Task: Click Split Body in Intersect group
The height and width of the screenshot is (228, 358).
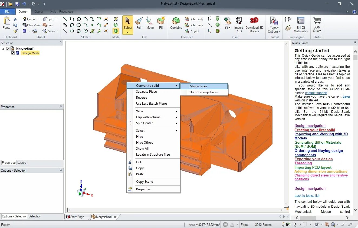Action: [x=194, y=19]
